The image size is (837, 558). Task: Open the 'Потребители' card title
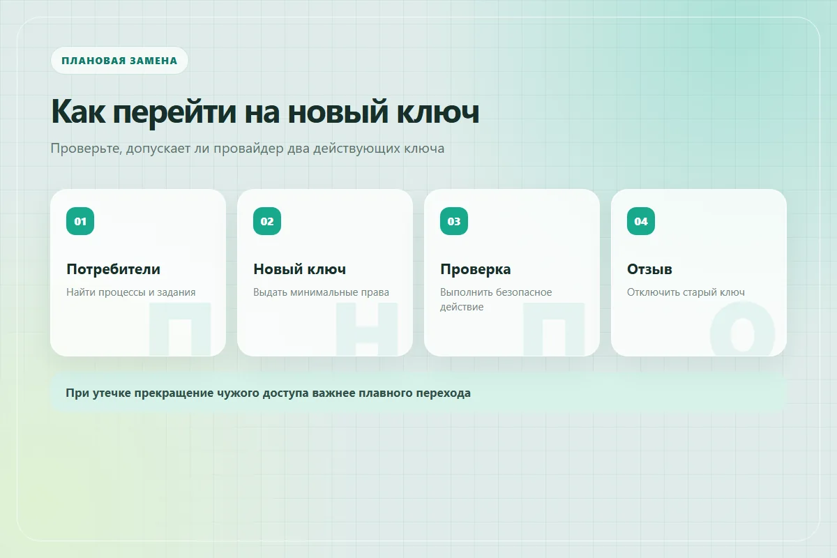(114, 269)
